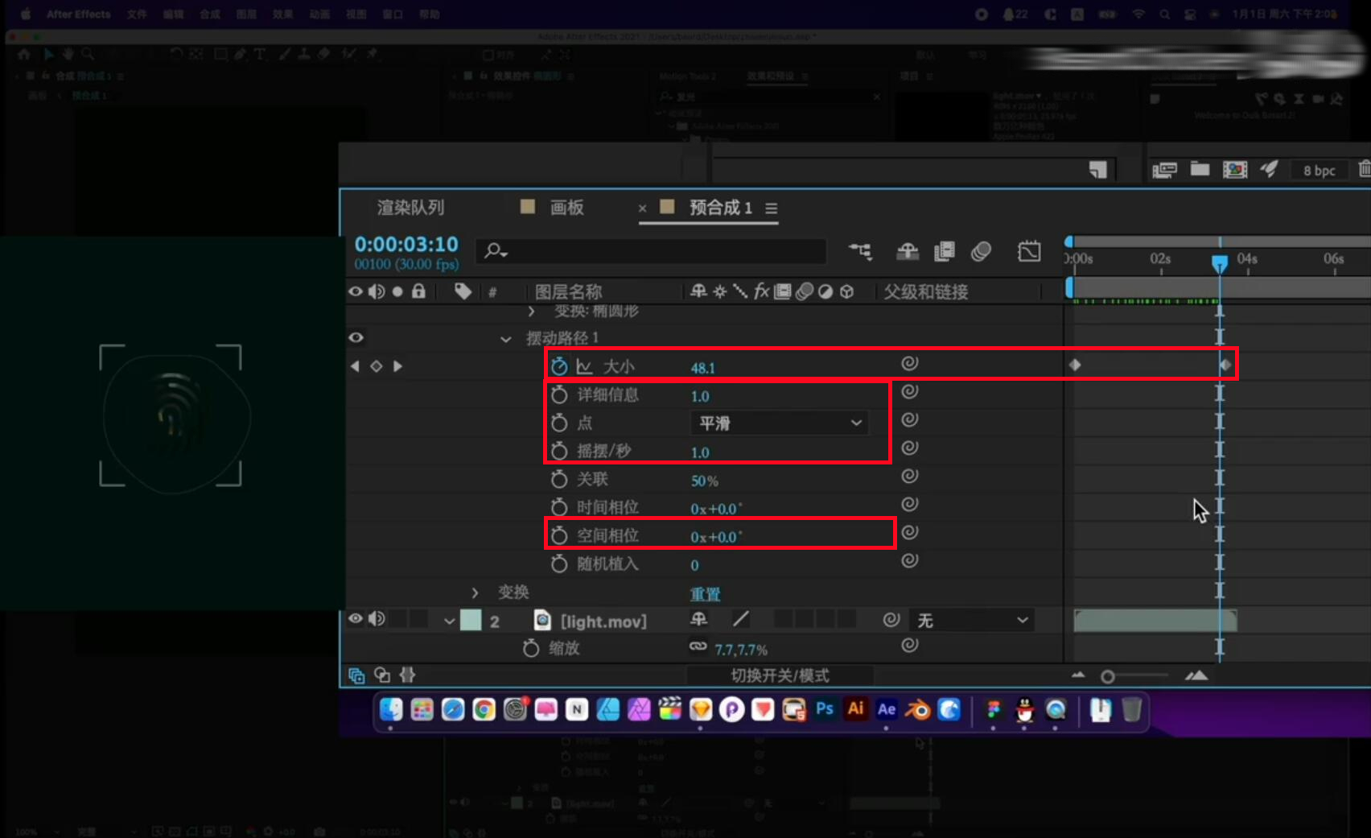Screen dimensions: 1371x838
Task: Click the expression pickwhip for 空间相位
Action: coord(909,532)
